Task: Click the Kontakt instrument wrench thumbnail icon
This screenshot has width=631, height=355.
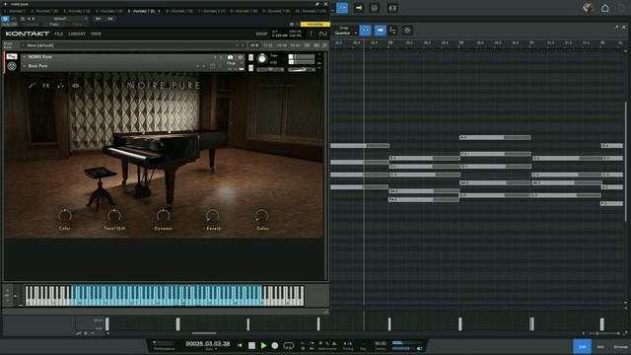Action: (x=12, y=56)
